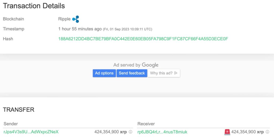Click the red alert siren icon
Screen dimensions: 274x139
point(227,132)
